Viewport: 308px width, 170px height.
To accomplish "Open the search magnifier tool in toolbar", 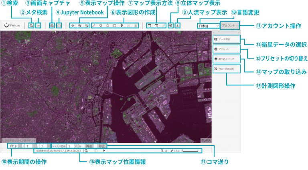I will 31,26.
